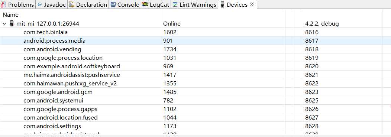Viewport: 391px width, 137px height.
Task: Select process com.haimawan.push:xg_service_v2
Action: click(70, 84)
